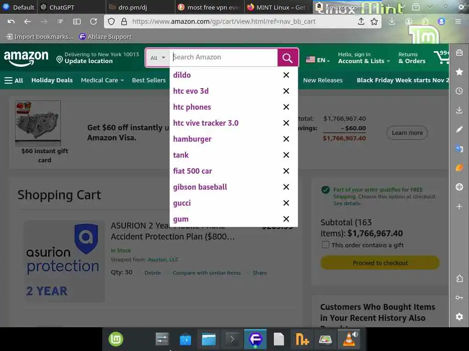Switch to the MINT Linux tab
Viewport: 469px width, 351px height.
pos(278,7)
